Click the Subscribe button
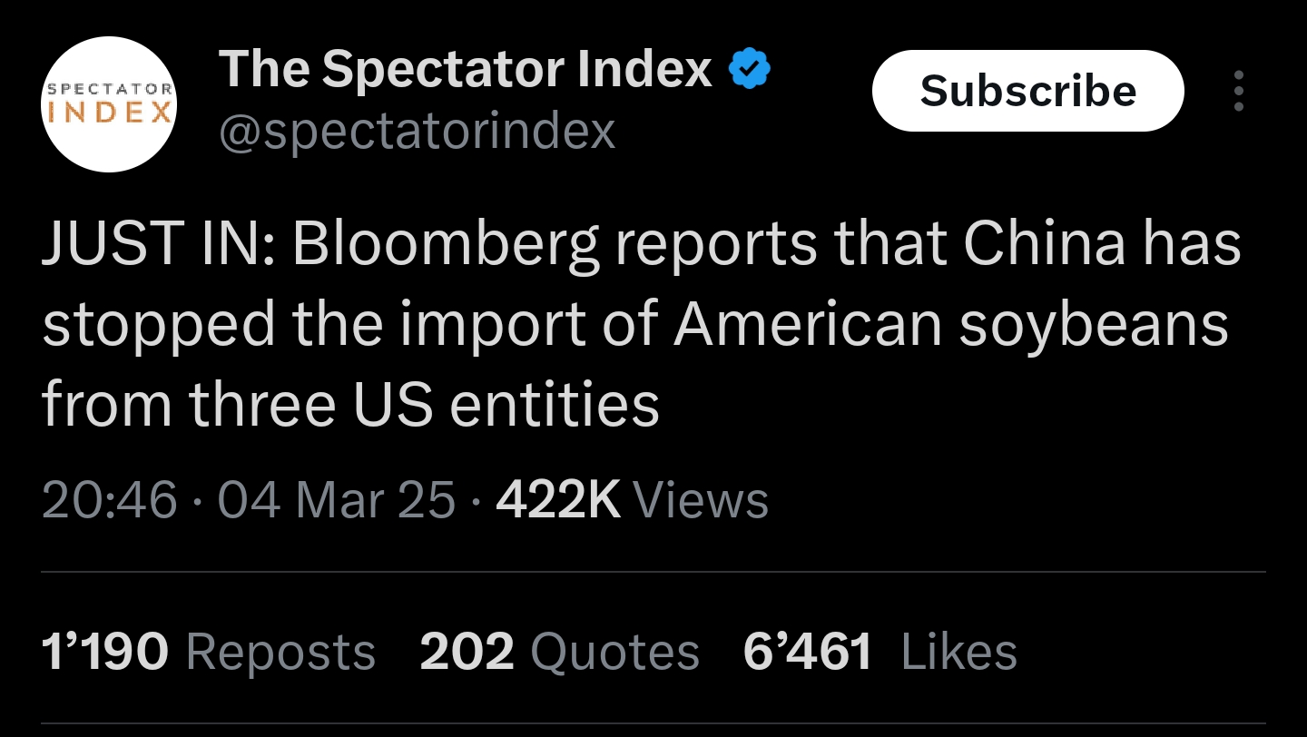The width and height of the screenshot is (1307, 737). tap(1027, 91)
